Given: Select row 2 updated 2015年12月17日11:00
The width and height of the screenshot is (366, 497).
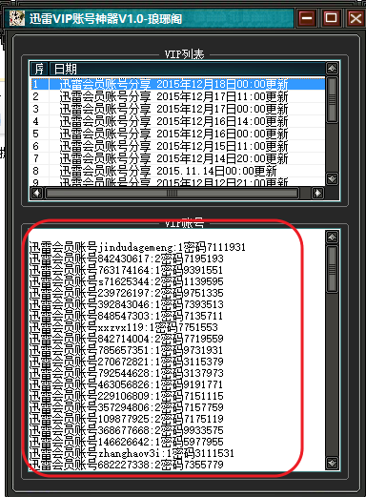Looking at the screenshot, I should (178, 96).
